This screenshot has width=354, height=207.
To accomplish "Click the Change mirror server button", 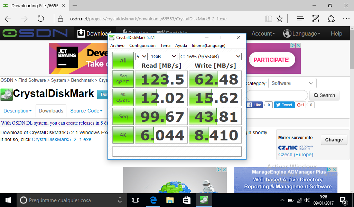I will [334, 140].
